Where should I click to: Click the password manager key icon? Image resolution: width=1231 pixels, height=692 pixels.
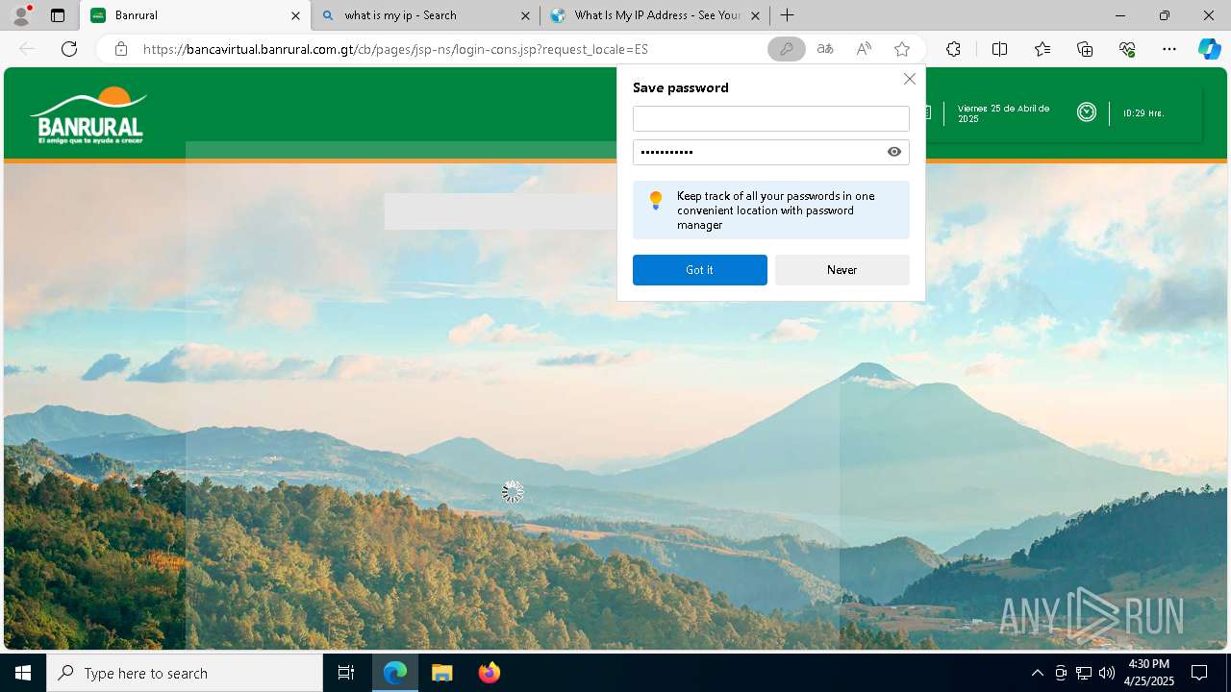click(x=787, y=49)
